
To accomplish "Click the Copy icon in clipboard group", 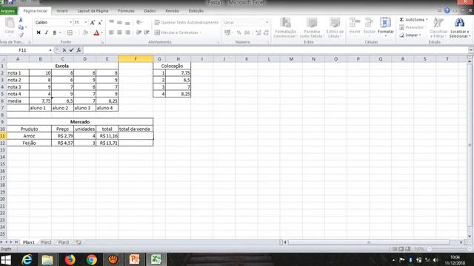I will pos(21,27).
